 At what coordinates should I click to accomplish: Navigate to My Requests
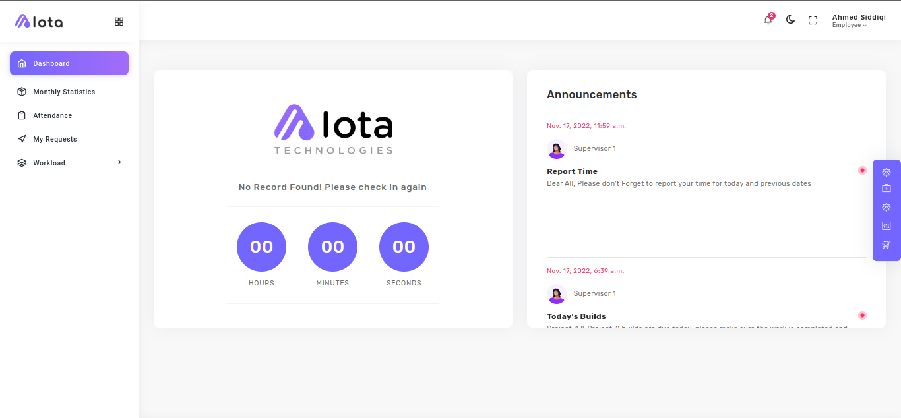pos(55,139)
